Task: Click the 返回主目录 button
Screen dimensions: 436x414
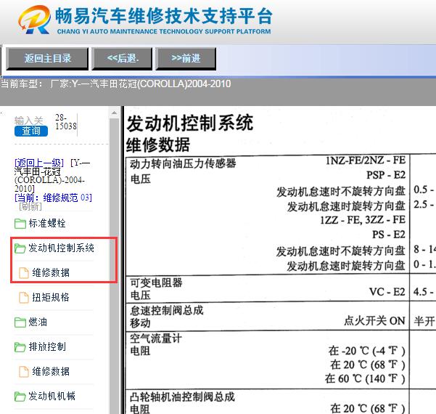Action: (x=47, y=58)
